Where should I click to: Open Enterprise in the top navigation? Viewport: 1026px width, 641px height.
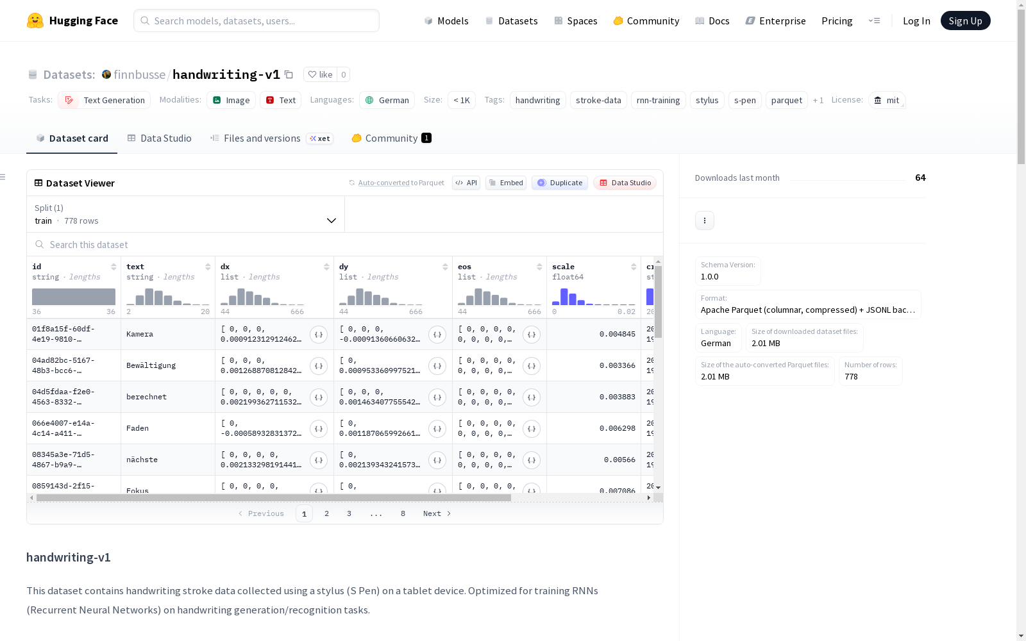click(x=776, y=21)
